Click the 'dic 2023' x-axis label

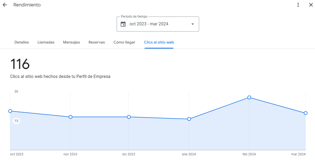pos(128,154)
